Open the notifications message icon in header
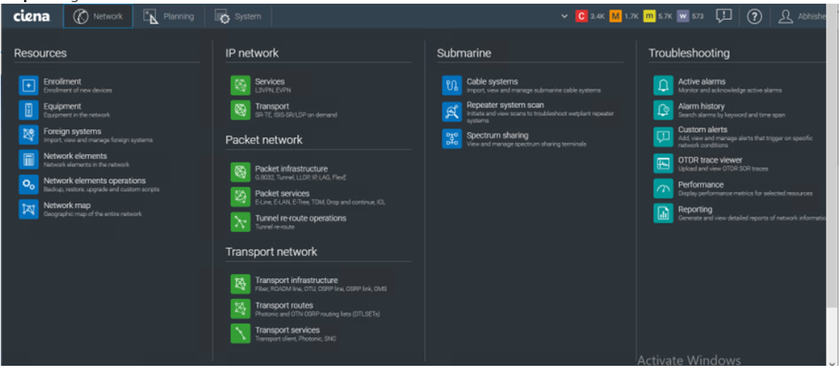Viewport: 840px width, 368px height. tap(724, 17)
